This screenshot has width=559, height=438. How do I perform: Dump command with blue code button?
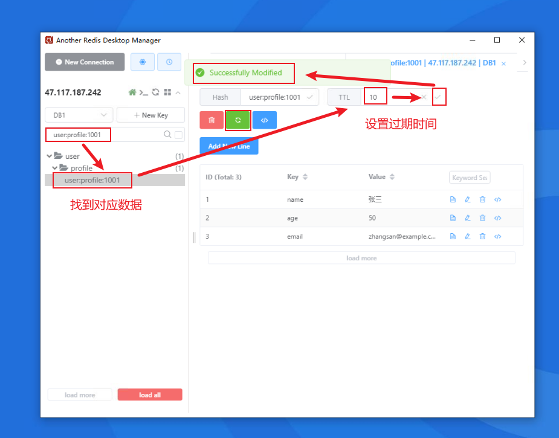pyautogui.click(x=264, y=120)
